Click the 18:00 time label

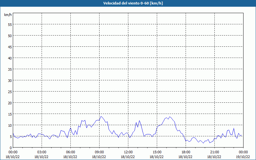coord(186,152)
